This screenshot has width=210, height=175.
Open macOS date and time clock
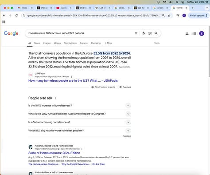(197, 2)
